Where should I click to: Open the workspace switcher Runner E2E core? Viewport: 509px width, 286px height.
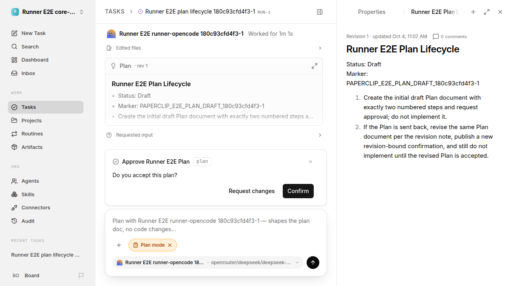48,12
